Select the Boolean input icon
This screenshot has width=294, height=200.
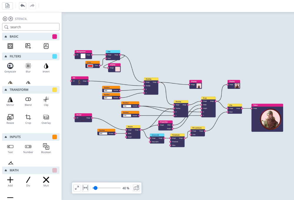tap(46, 146)
